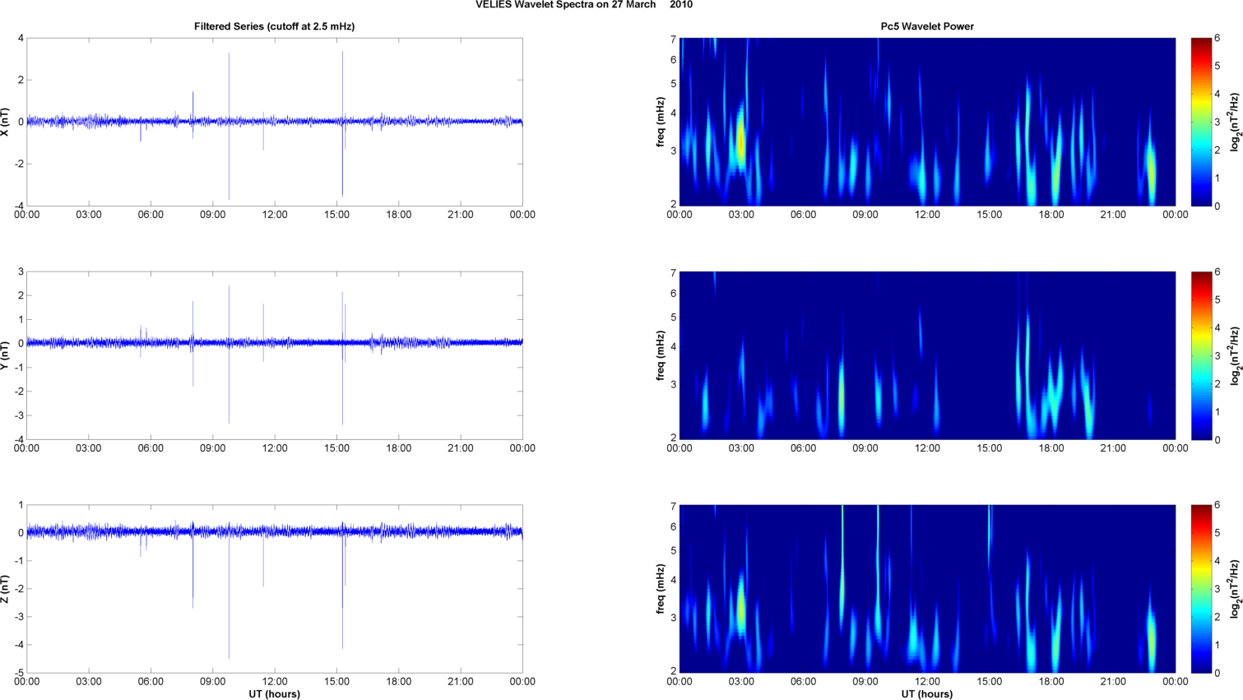1243x700 pixels.
Task: Select the 'Pc5 Wavelet Power' heading
Action: pyautogui.click(x=927, y=26)
